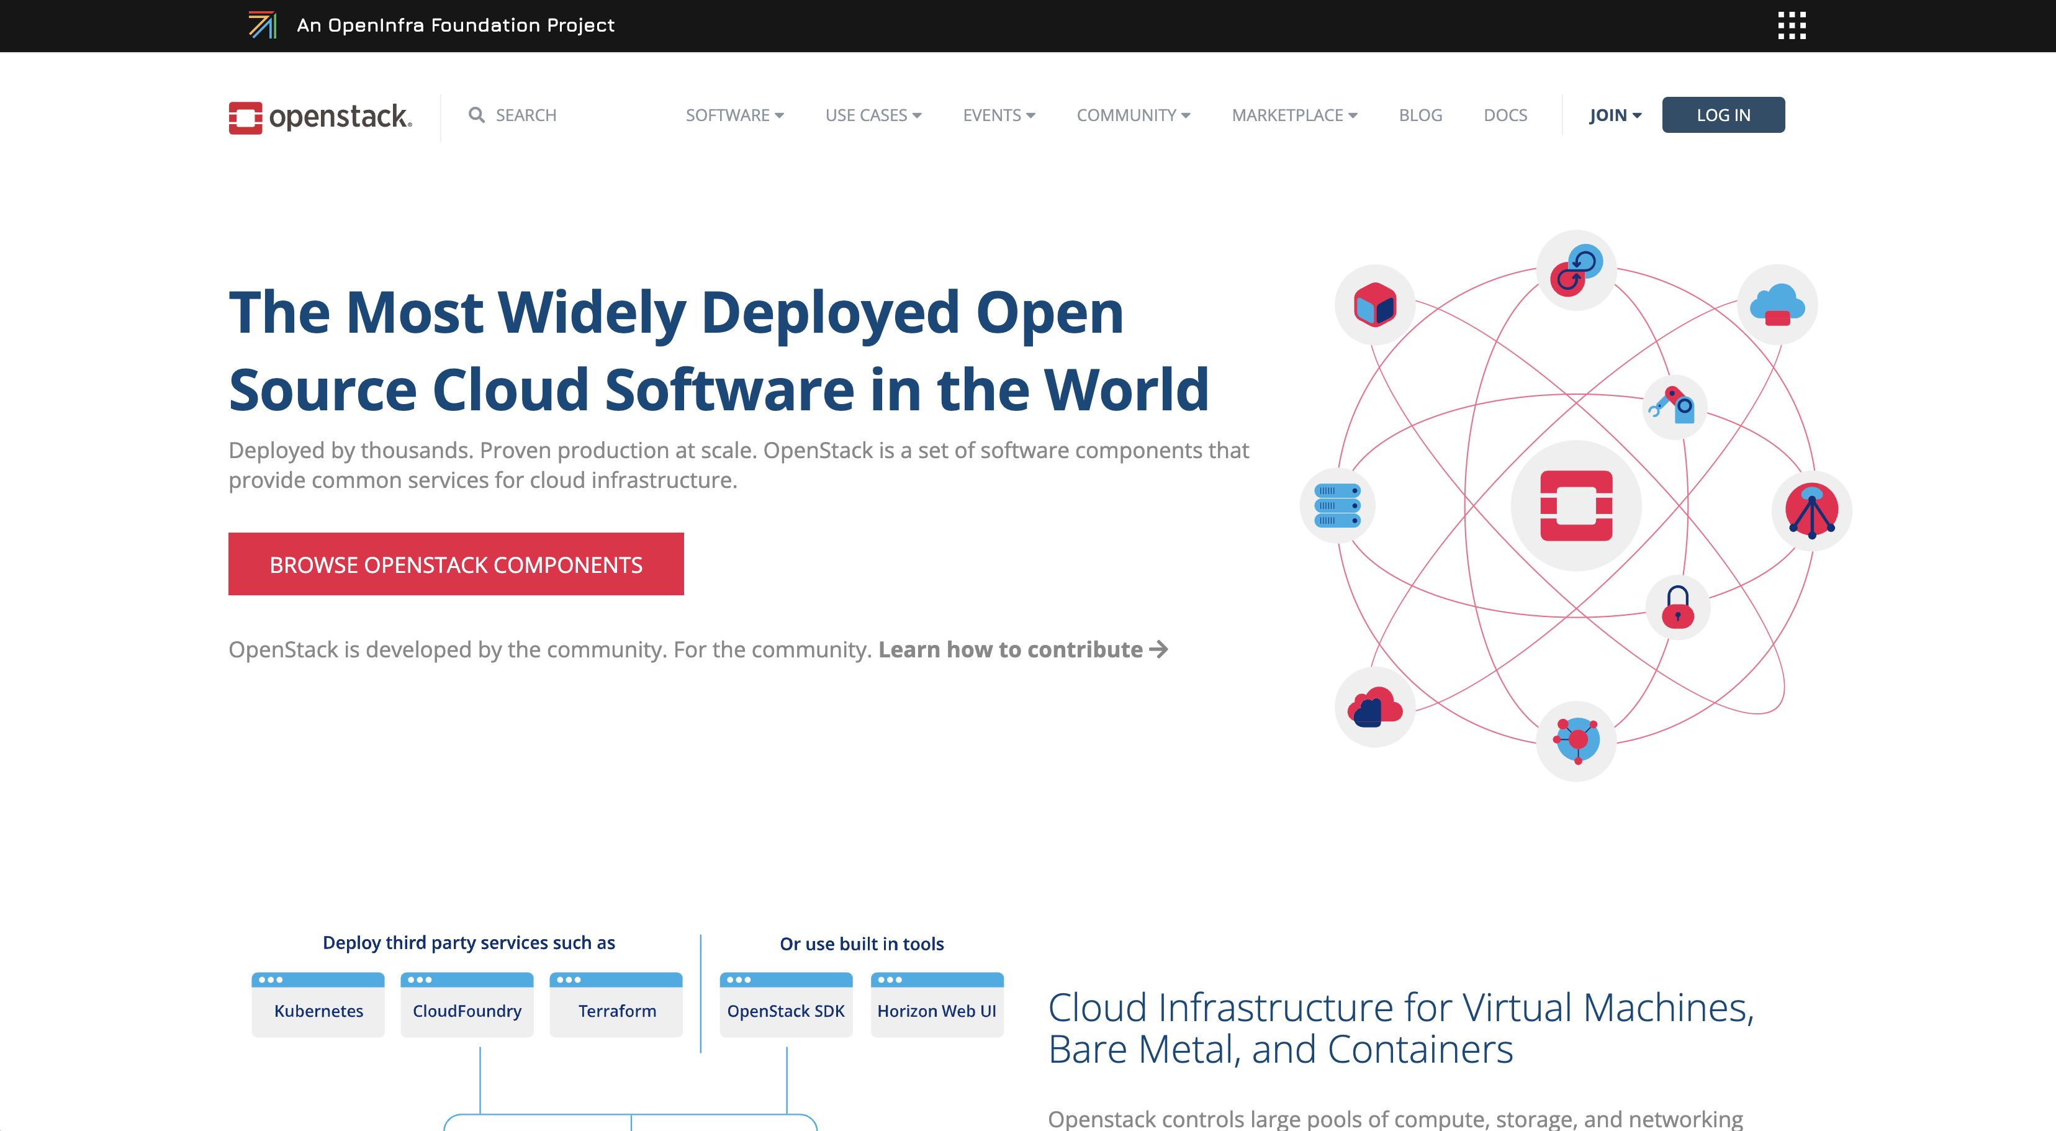The image size is (2056, 1131).
Task: Click the red cube icon in the diagram
Action: point(1374,305)
